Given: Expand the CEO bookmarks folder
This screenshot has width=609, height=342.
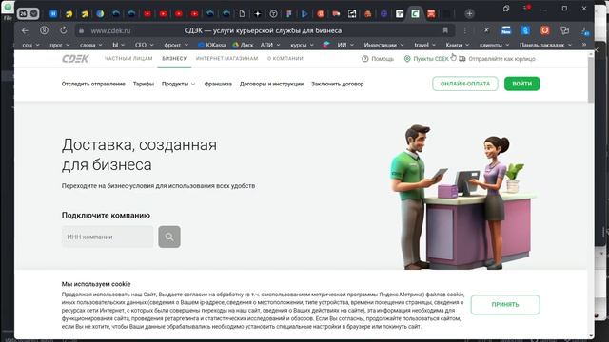Looking at the screenshot, I should (x=144, y=45).
